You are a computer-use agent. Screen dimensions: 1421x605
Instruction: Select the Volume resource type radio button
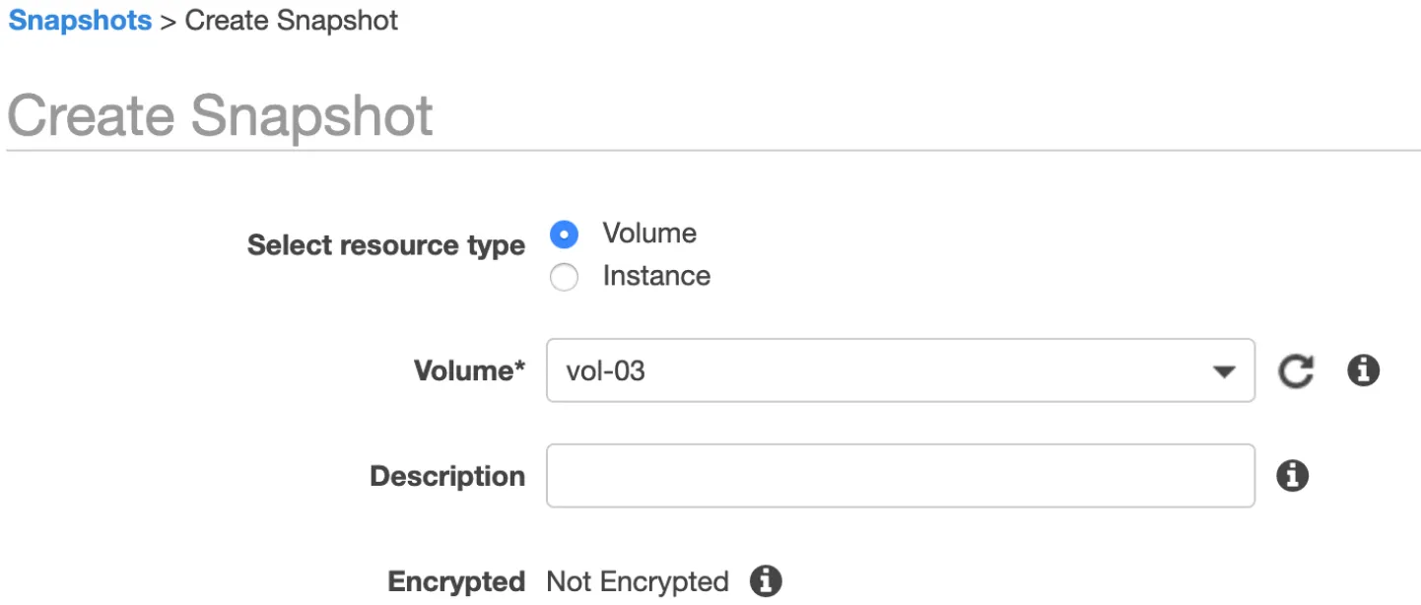tap(564, 235)
